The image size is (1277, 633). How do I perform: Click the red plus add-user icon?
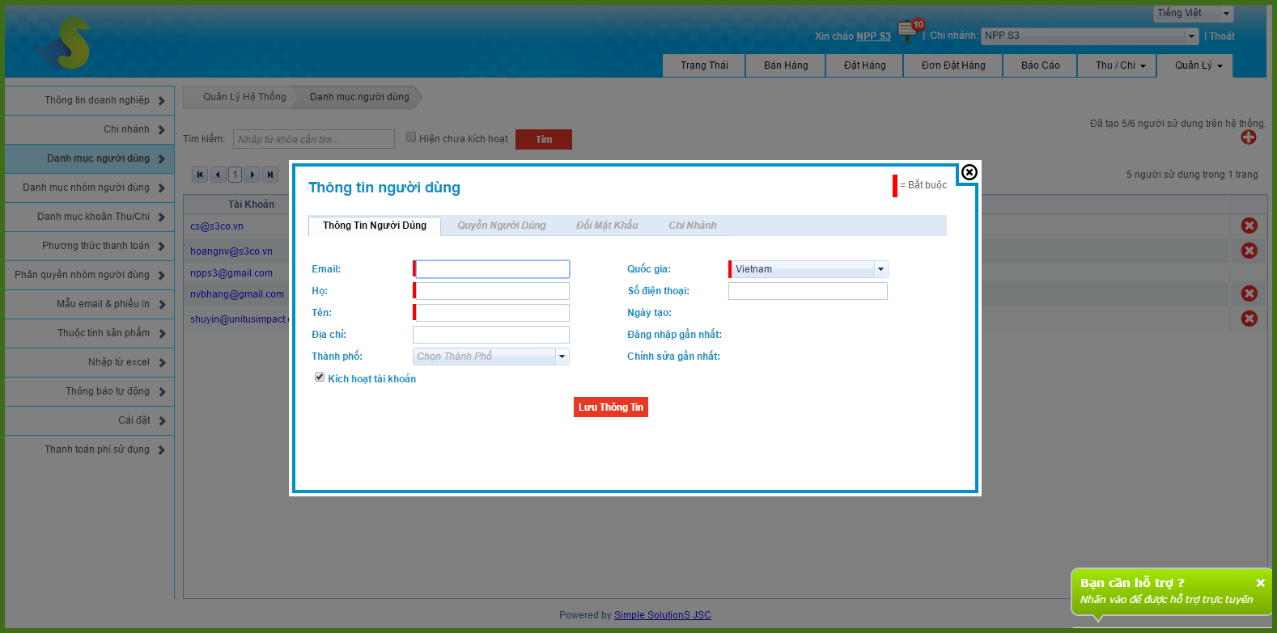pyautogui.click(x=1249, y=137)
